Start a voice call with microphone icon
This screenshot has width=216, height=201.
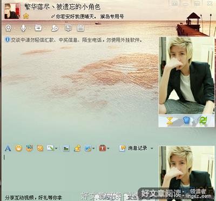23,28
